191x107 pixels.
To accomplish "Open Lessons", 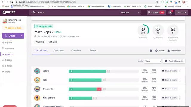I will click(x=156, y=12).
